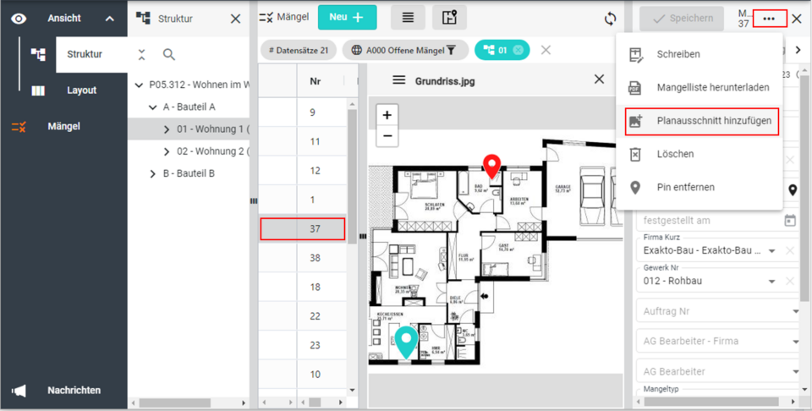The height and width of the screenshot is (411, 812).
Task: Click the teal pin on floor plan
Action: (x=407, y=340)
